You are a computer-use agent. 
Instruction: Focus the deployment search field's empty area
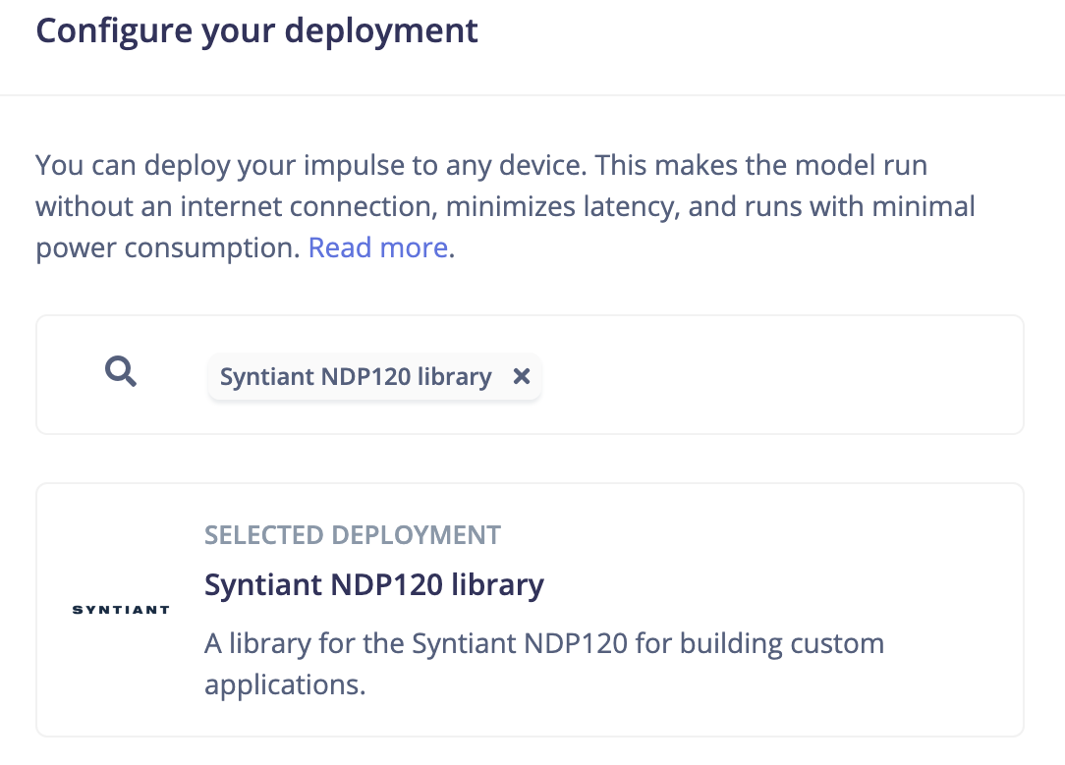(776, 375)
